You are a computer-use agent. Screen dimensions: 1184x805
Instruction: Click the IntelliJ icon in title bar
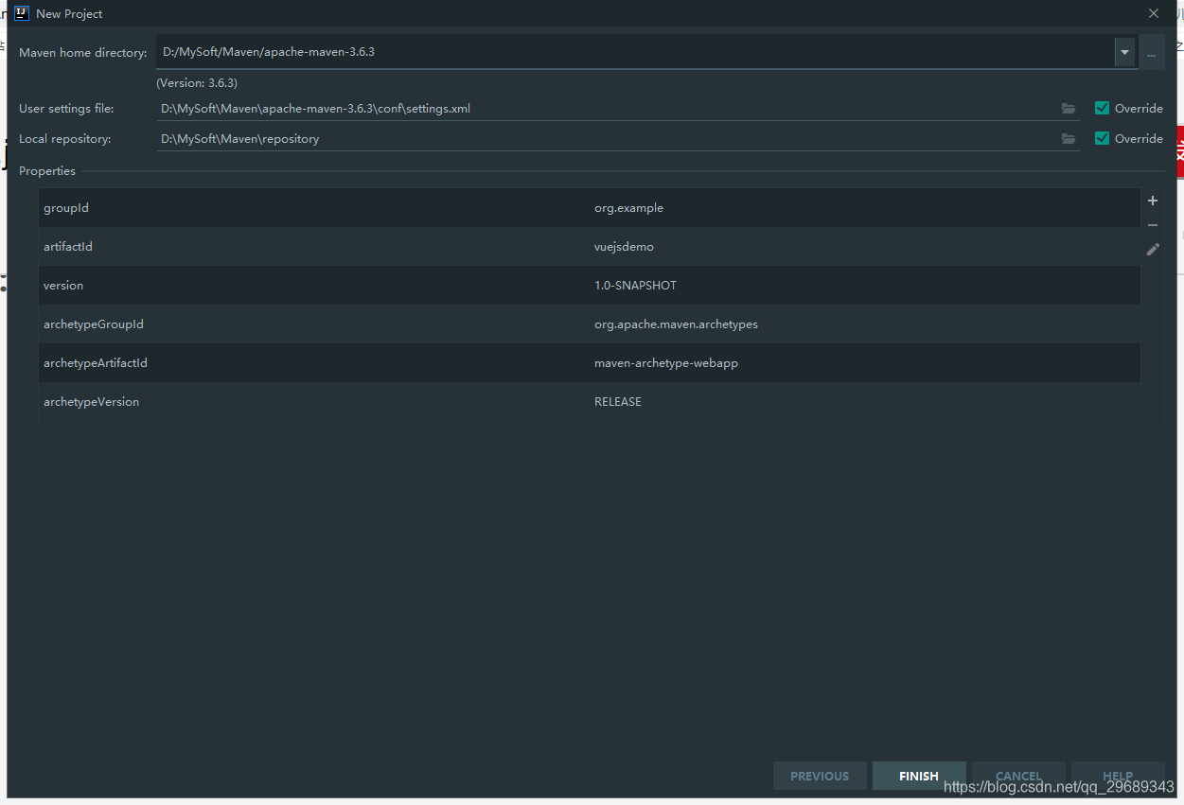pyautogui.click(x=22, y=13)
